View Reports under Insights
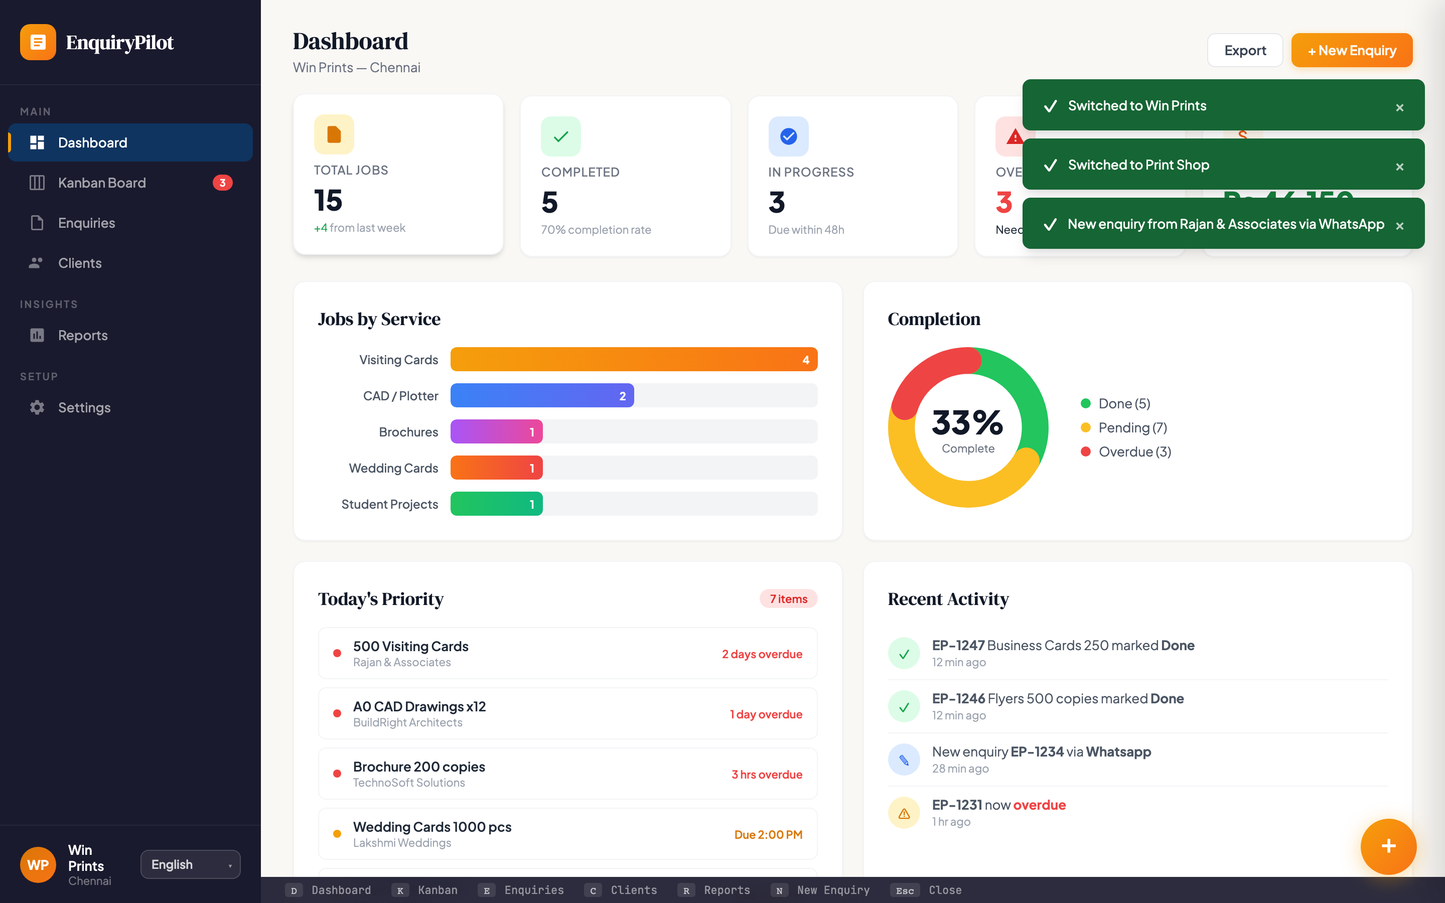The image size is (1445, 903). pyautogui.click(x=82, y=335)
